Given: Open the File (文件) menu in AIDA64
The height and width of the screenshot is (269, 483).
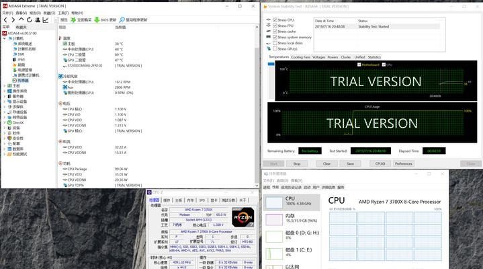Looking at the screenshot, I should pyautogui.click(x=7, y=13).
